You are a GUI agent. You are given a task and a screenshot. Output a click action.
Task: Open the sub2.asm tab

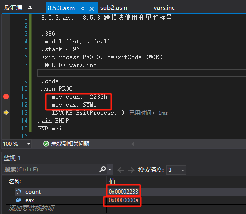pos(114,8)
